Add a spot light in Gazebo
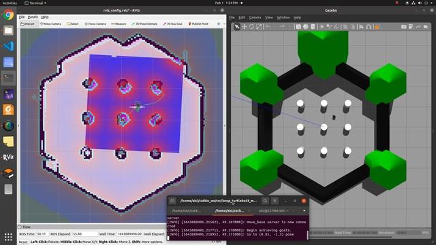The height and width of the screenshot is (245, 436). [329, 27]
